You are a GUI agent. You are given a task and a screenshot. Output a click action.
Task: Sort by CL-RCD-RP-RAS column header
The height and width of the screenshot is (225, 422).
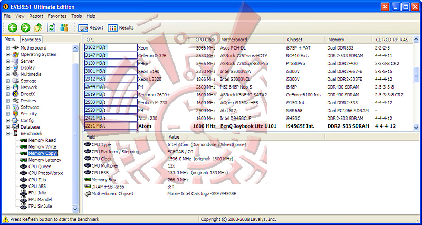(392, 40)
